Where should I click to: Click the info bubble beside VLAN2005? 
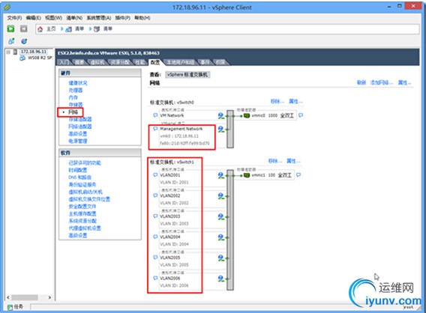155,258
